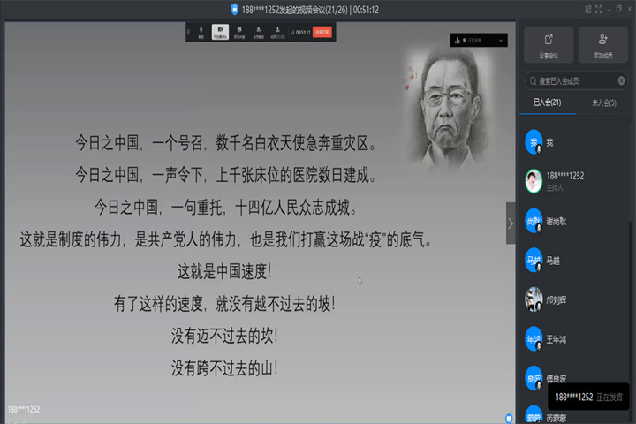Click the add members (添加成员) button
Image resolution: width=636 pixels, height=424 pixels.
(x=602, y=45)
